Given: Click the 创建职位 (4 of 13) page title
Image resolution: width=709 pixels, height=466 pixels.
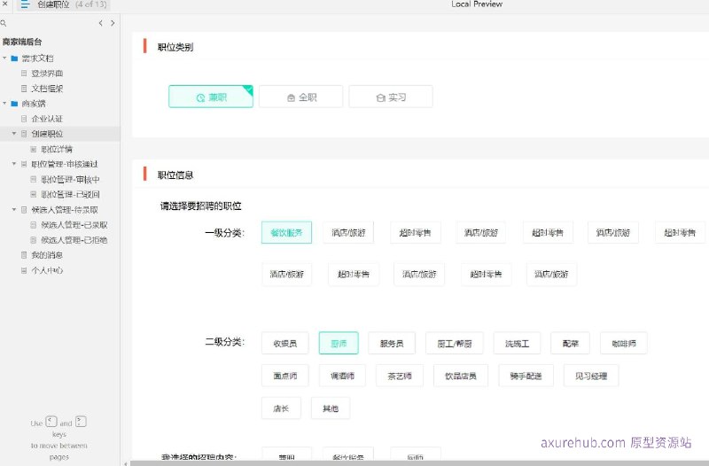Looking at the screenshot, I should tap(72, 4).
